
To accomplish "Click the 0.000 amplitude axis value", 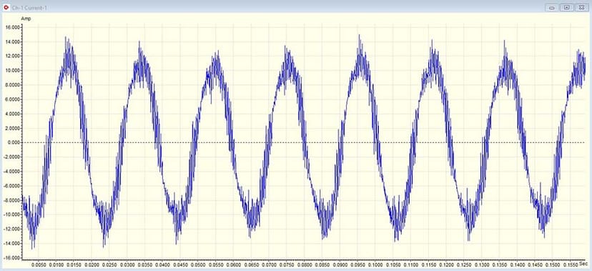I will tap(14, 143).
